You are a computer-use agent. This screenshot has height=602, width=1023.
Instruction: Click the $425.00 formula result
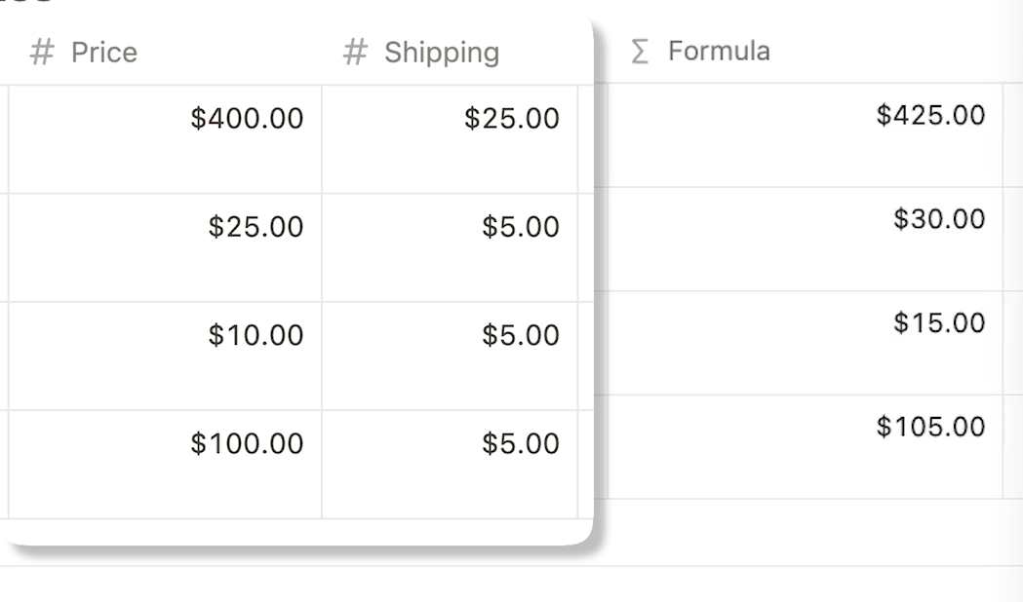pyautogui.click(x=930, y=115)
